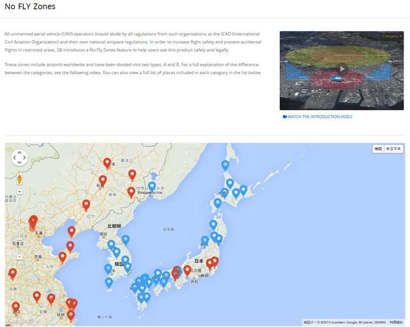The height and width of the screenshot is (327, 410).
Task: Click the 静岡 city label on map
Action: [204, 276]
